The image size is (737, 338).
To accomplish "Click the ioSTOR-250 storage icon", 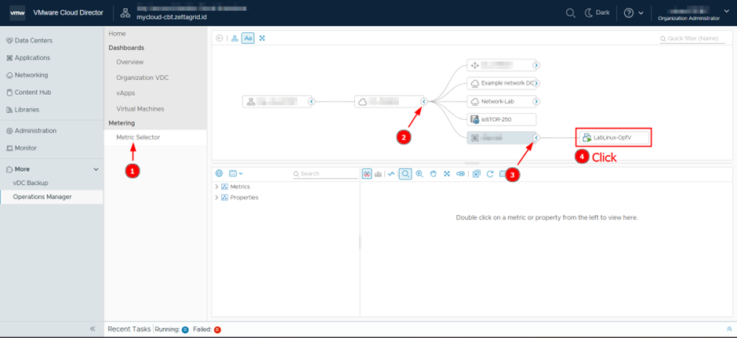I will click(474, 119).
